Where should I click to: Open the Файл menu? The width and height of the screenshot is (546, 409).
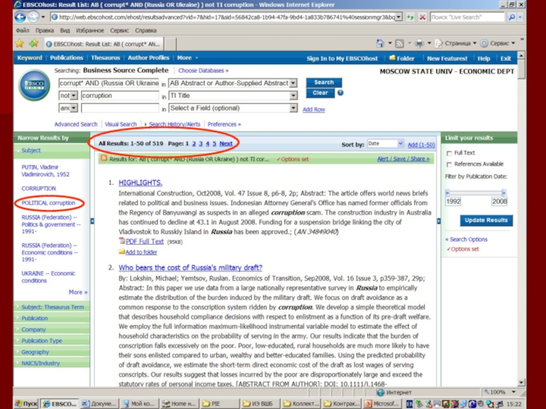(x=23, y=31)
